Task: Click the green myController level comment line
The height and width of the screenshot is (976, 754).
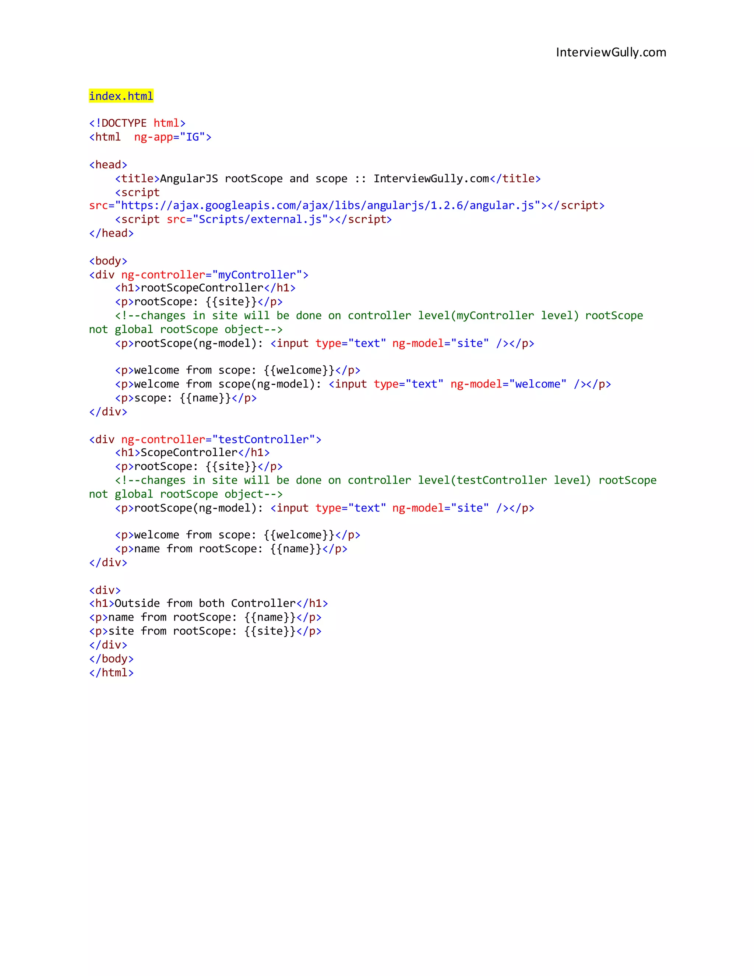Action: point(379,316)
